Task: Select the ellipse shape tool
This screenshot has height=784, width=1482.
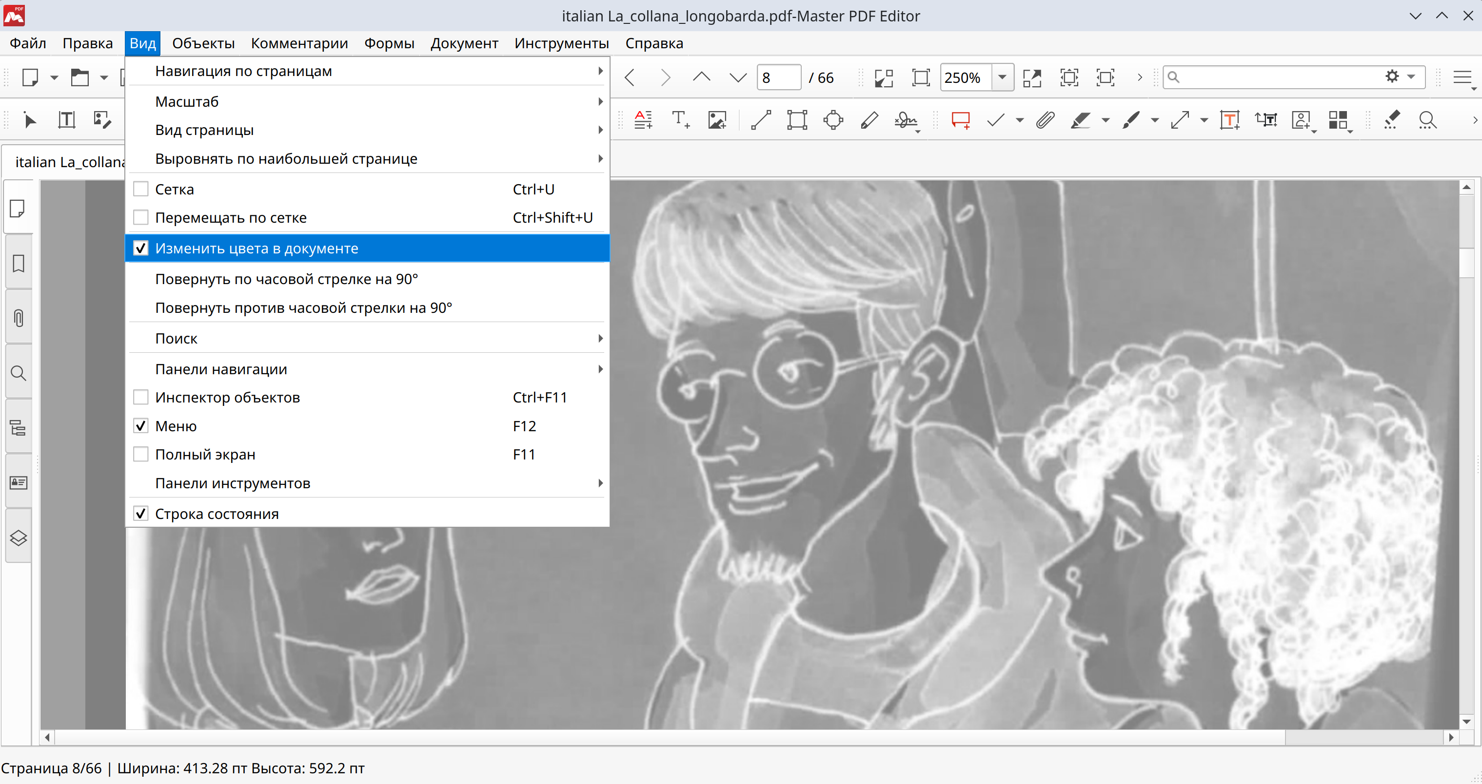Action: (x=833, y=120)
